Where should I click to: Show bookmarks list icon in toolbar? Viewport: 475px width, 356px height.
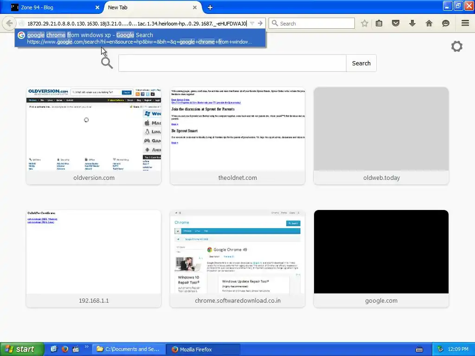pos(379,23)
